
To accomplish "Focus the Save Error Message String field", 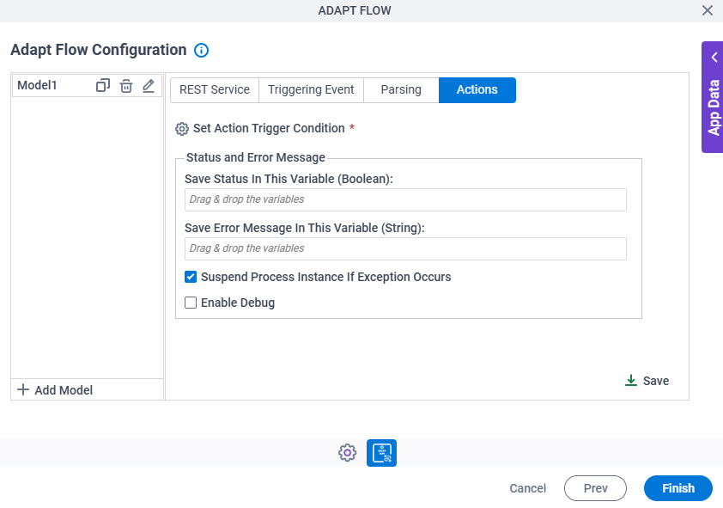I will click(x=405, y=248).
